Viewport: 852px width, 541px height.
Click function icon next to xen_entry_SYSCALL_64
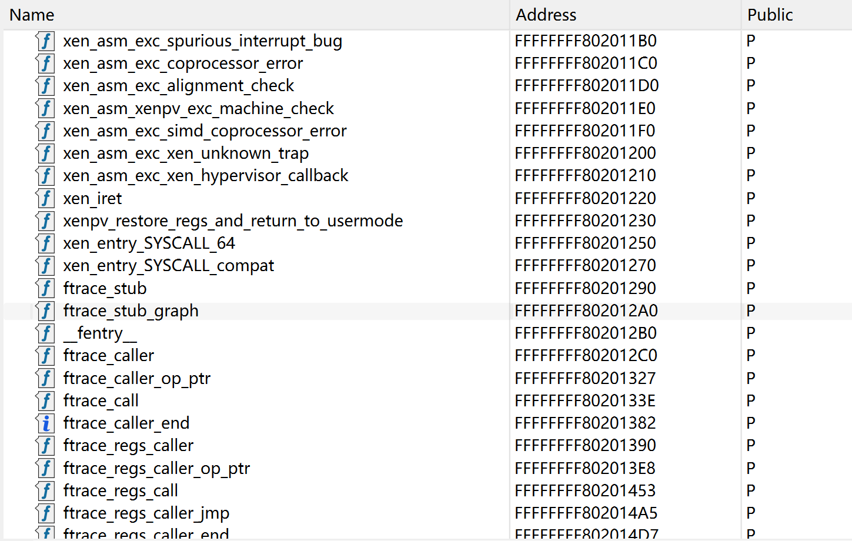point(45,243)
